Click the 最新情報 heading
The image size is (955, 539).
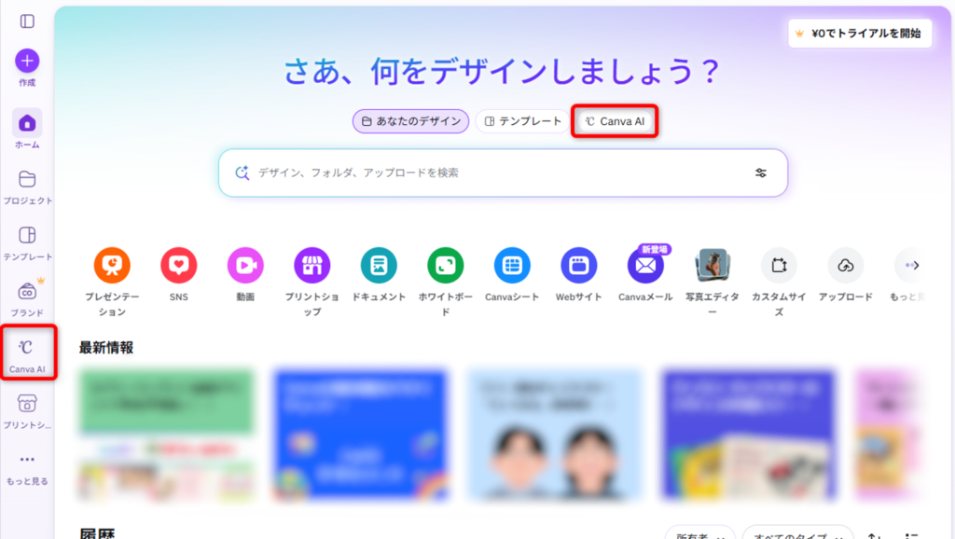point(106,348)
